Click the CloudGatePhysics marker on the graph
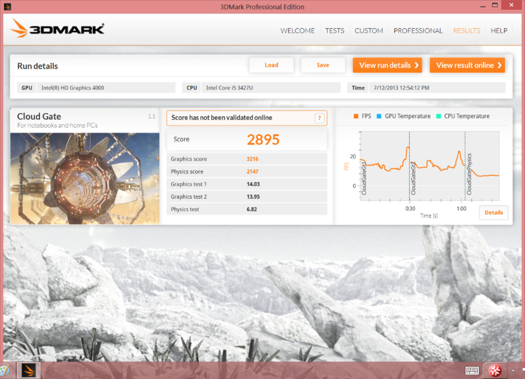This screenshot has width=525, height=379. [x=469, y=174]
